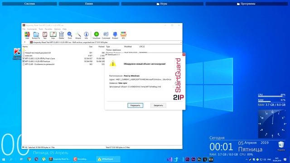Open Photoshop icon in taskbar dock
The height and width of the screenshot is (163, 290).
pyautogui.click(x=199, y=159)
